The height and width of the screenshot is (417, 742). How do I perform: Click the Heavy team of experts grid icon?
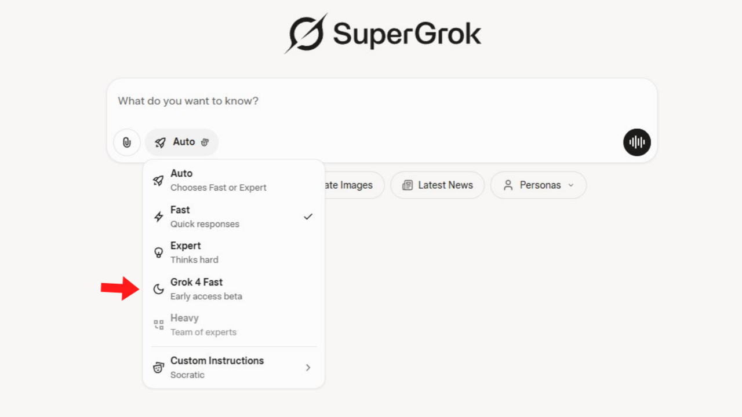(x=158, y=325)
